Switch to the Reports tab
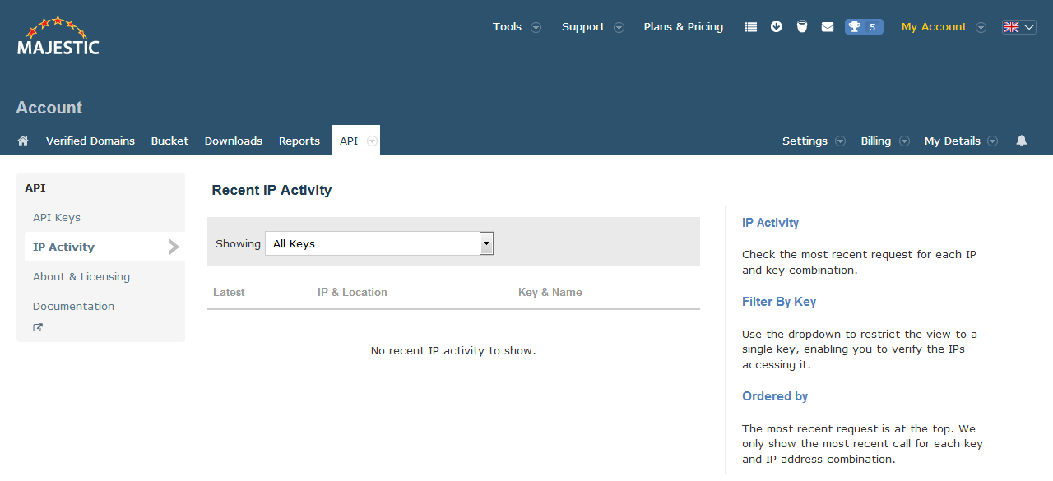Viewport: 1053px width, 481px height. click(299, 141)
